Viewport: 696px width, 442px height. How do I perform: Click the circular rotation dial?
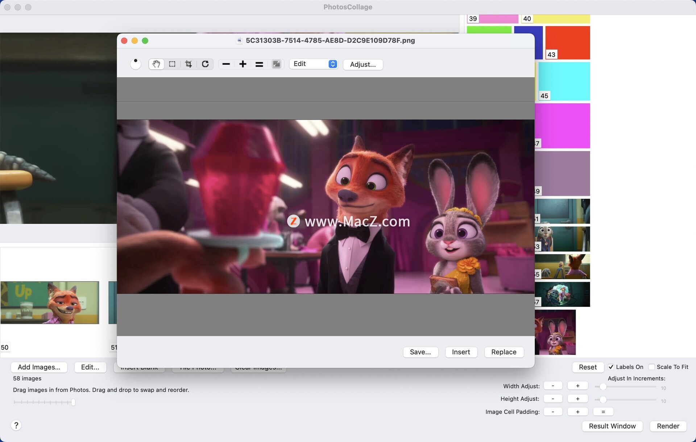tap(136, 64)
